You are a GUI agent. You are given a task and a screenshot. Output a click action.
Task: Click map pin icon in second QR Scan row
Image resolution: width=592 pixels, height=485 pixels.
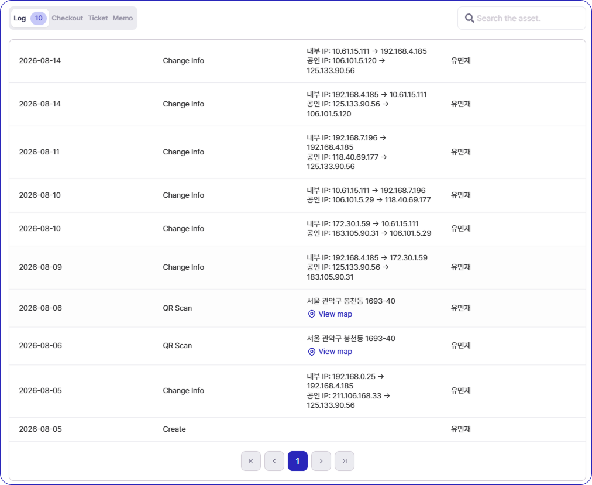pyautogui.click(x=311, y=352)
